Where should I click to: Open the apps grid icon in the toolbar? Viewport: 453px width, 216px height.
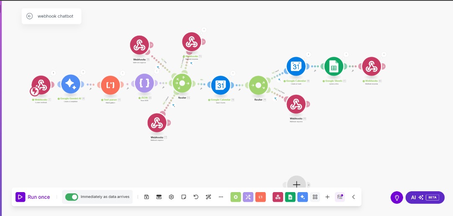point(315,197)
